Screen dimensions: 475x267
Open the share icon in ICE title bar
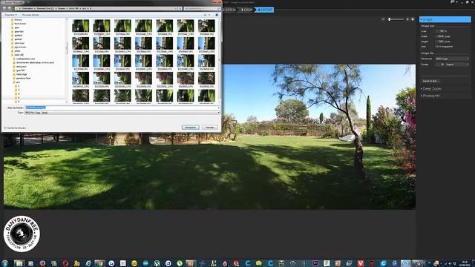pyautogui.click(x=453, y=1)
